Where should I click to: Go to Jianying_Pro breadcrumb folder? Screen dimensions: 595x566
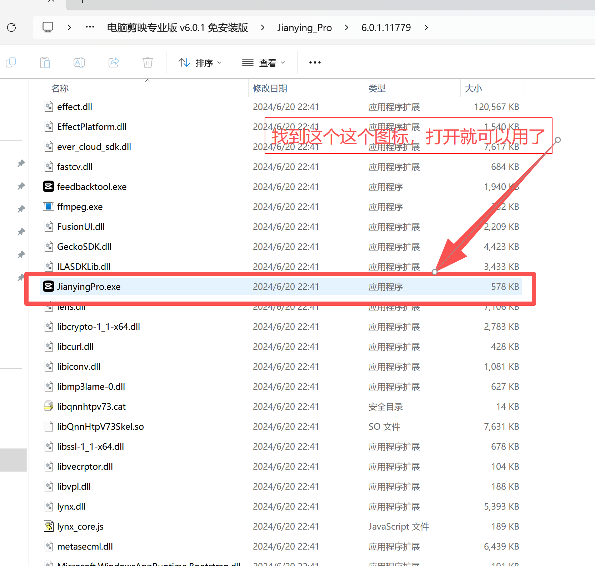305,27
